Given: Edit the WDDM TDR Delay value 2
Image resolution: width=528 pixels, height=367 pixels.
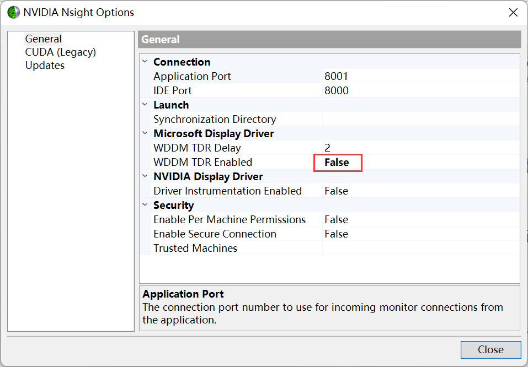Looking at the screenshot, I should (x=420, y=148).
